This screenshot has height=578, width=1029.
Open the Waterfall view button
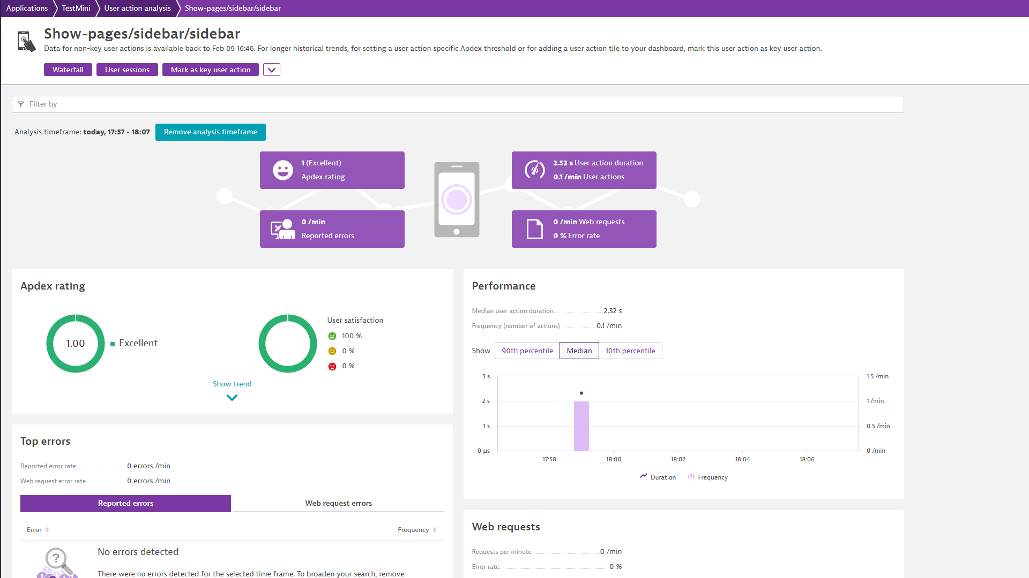tap(68, 70)
